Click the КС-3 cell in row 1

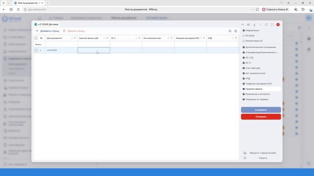pos(126,50)
